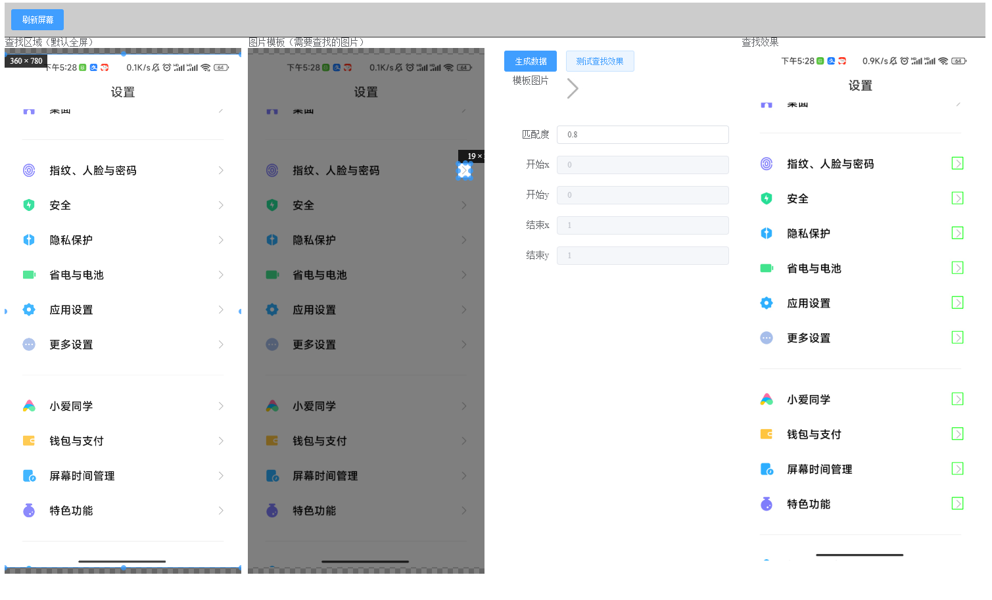Click the 开始x input box
This screenshot has width=992, height=600.
point(642,164)
